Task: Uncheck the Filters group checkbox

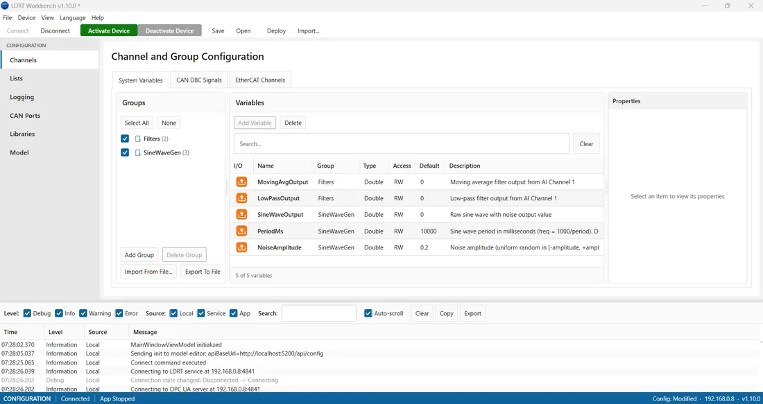Action: pyautogui.click(x=125, y=139)
